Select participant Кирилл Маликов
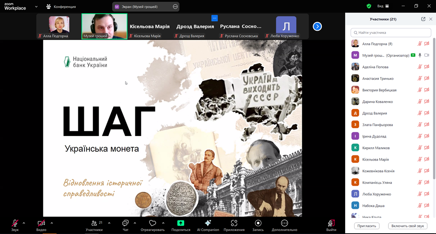Image resolution: width=436 pixels, height=234 pixels. [391, 148]
